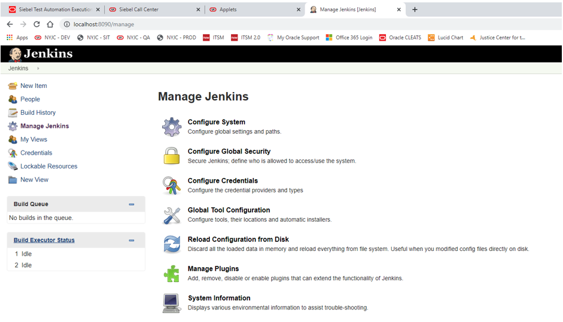Open Manage Plugins page
563x322 pixels.
(213, 269)
